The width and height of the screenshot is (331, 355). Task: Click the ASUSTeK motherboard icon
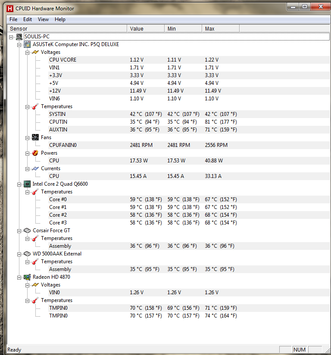coord(27,44)
